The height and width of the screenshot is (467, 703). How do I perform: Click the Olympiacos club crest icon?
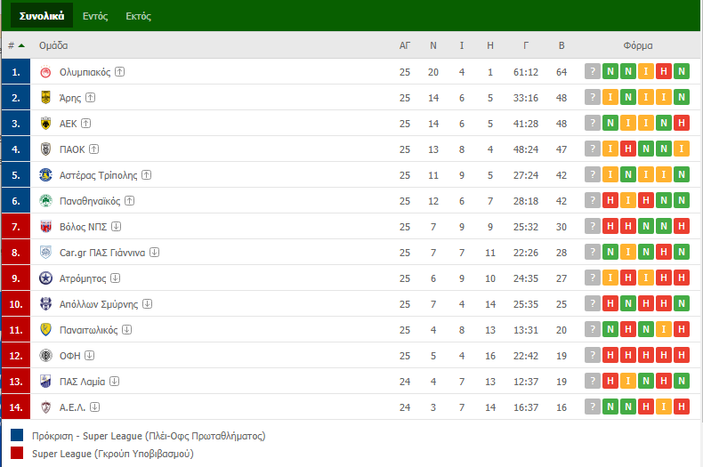(45, 72)
